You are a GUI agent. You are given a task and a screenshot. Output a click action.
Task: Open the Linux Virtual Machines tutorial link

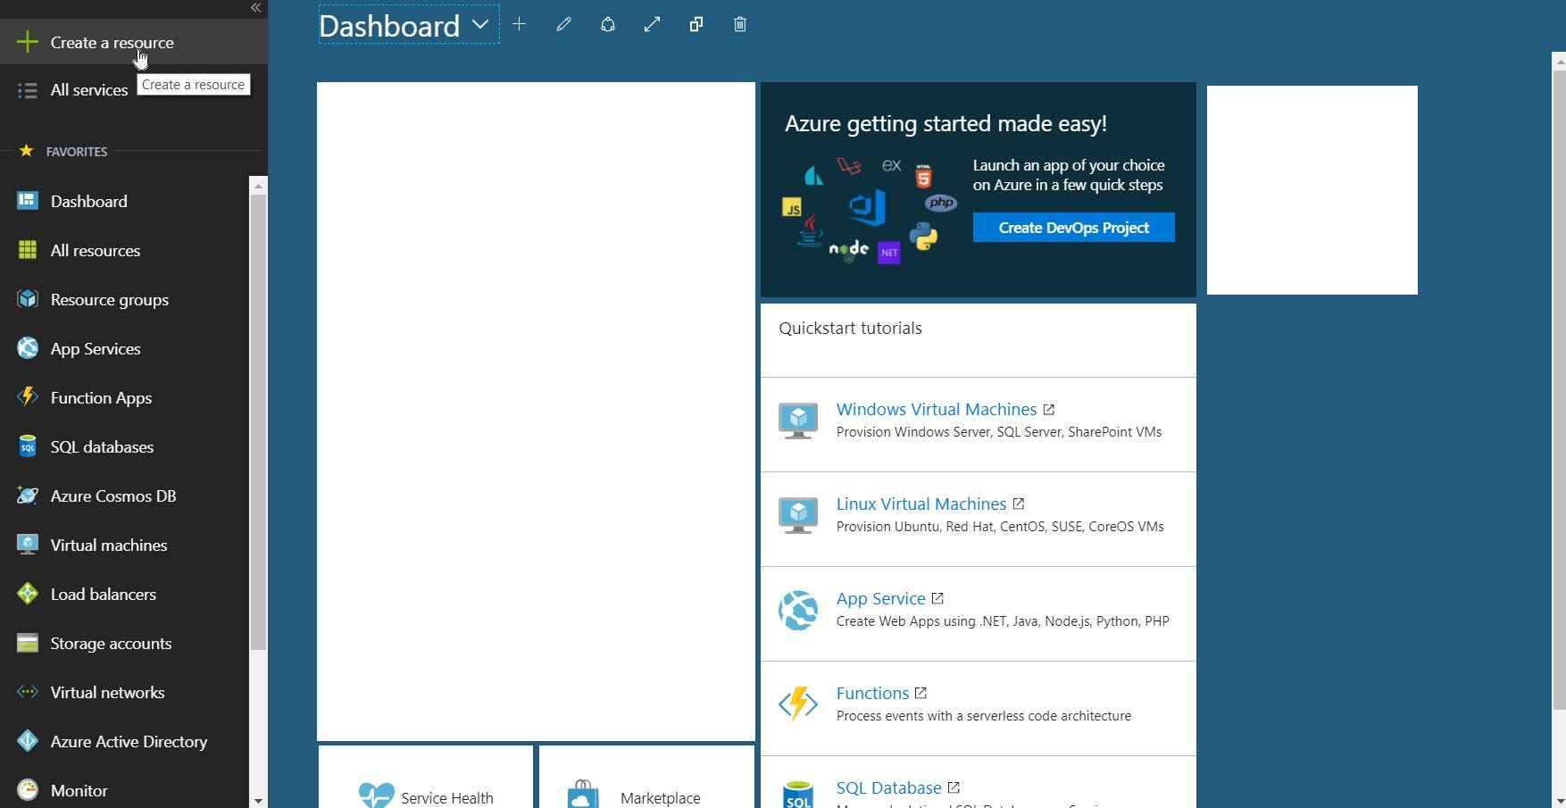pyautogui.click(x=921, y=504)
